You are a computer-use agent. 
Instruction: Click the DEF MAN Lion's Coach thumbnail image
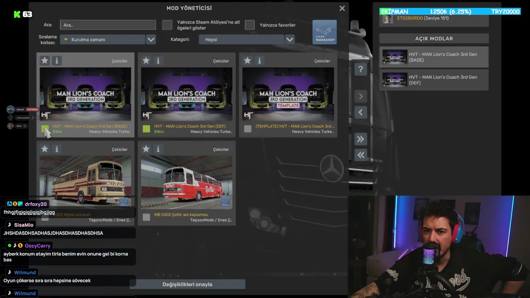tap(187, 94)
